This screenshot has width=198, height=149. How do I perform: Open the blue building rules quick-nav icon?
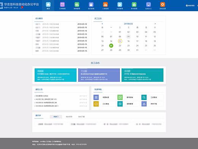pyautogui.click(x=96, y=97)
